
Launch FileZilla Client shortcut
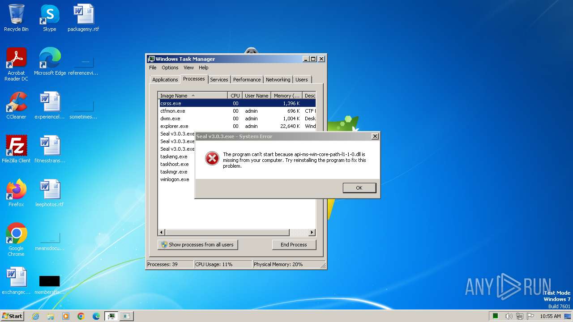16,149
